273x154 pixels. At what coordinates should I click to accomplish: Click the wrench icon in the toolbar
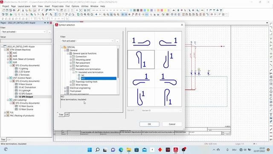coord(18,10)
